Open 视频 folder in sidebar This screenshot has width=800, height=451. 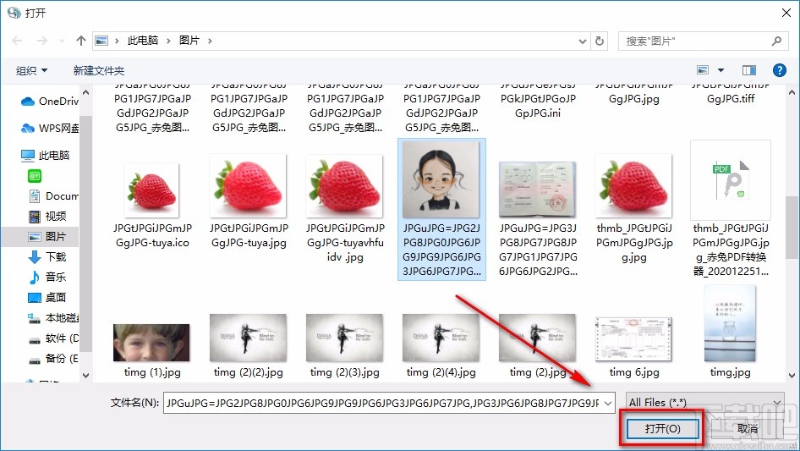point(47,216)
